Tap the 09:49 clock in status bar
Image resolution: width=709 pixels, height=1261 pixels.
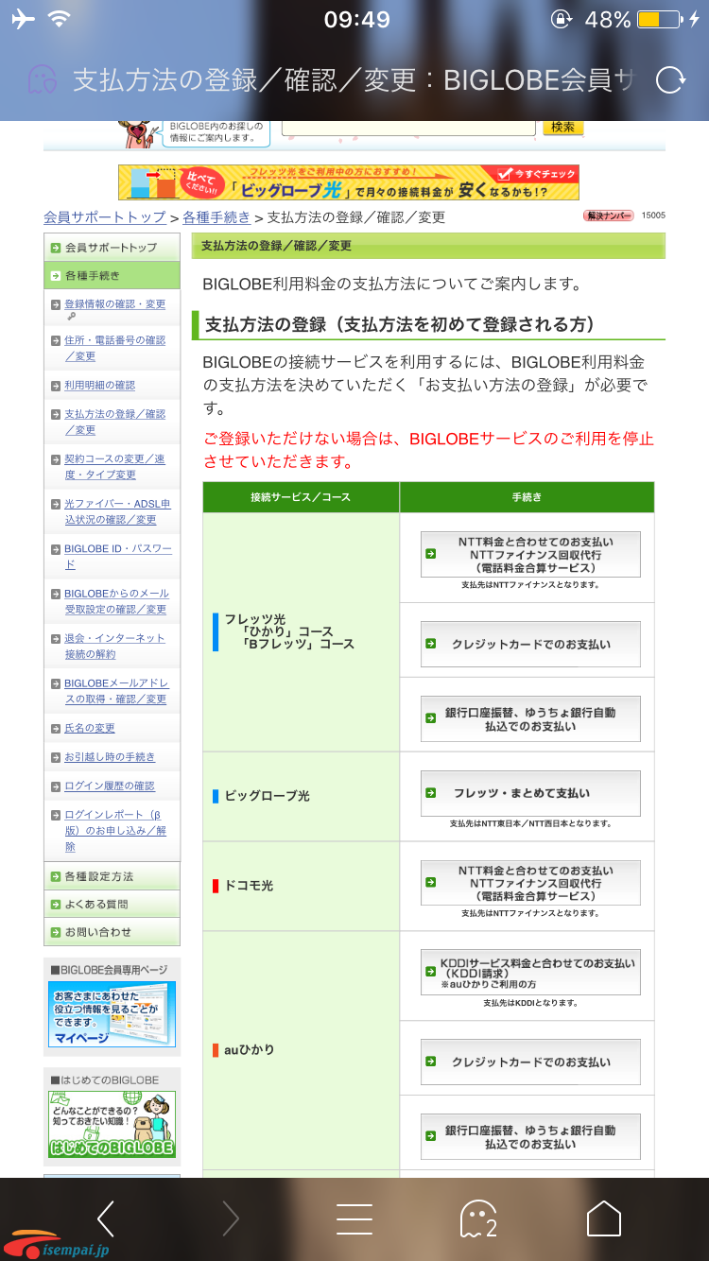click(356, 20)
